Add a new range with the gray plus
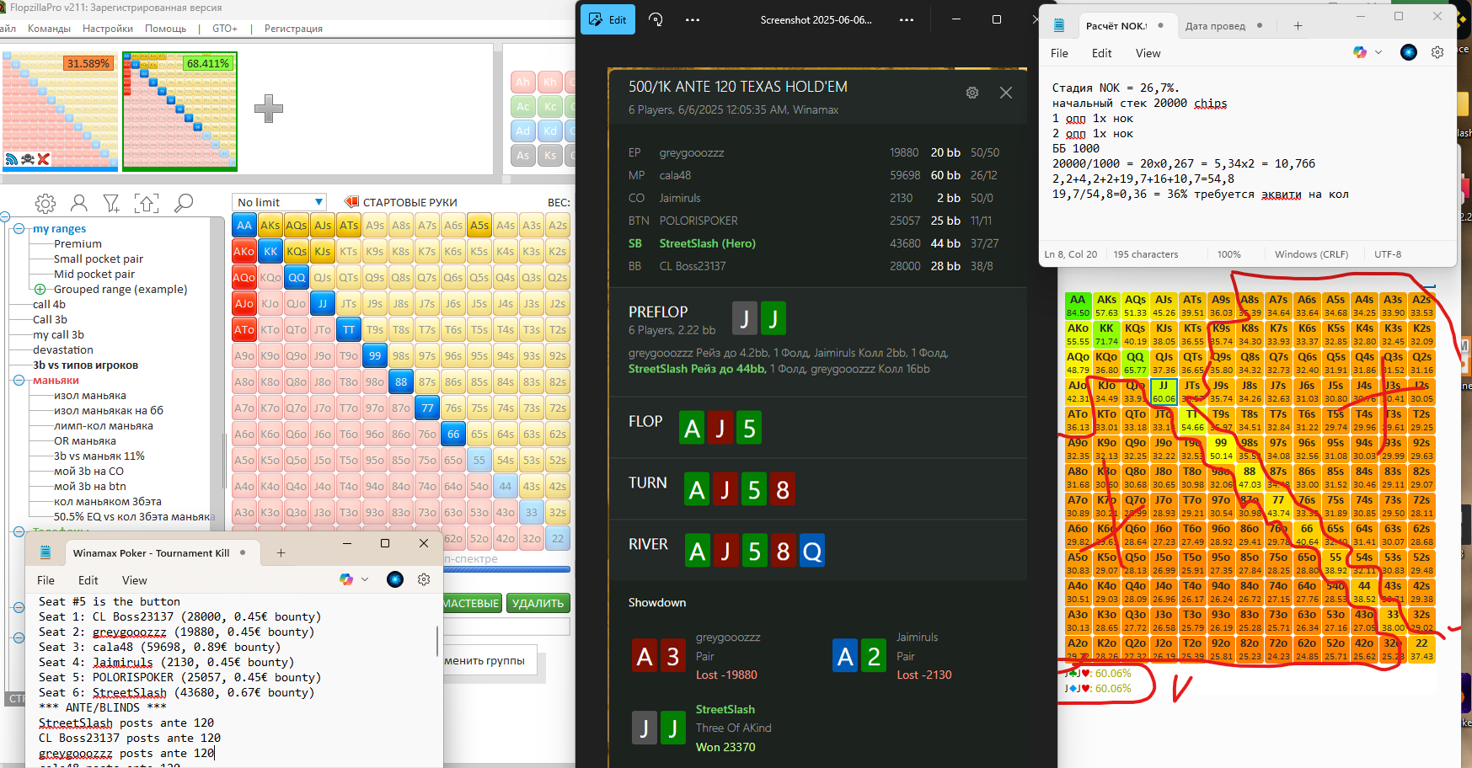The image size is (1472, 768). pos(268,109)
